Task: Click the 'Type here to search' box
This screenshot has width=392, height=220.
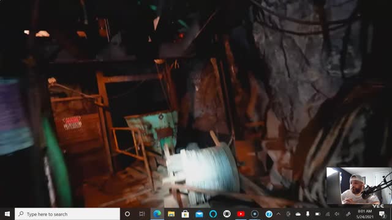Action: [67, 214]
